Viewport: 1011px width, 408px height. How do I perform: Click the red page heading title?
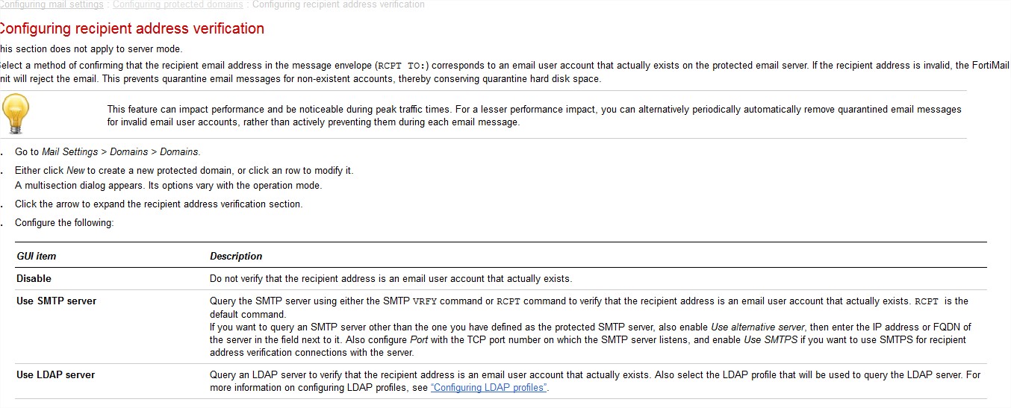click(x=131, y=28)
